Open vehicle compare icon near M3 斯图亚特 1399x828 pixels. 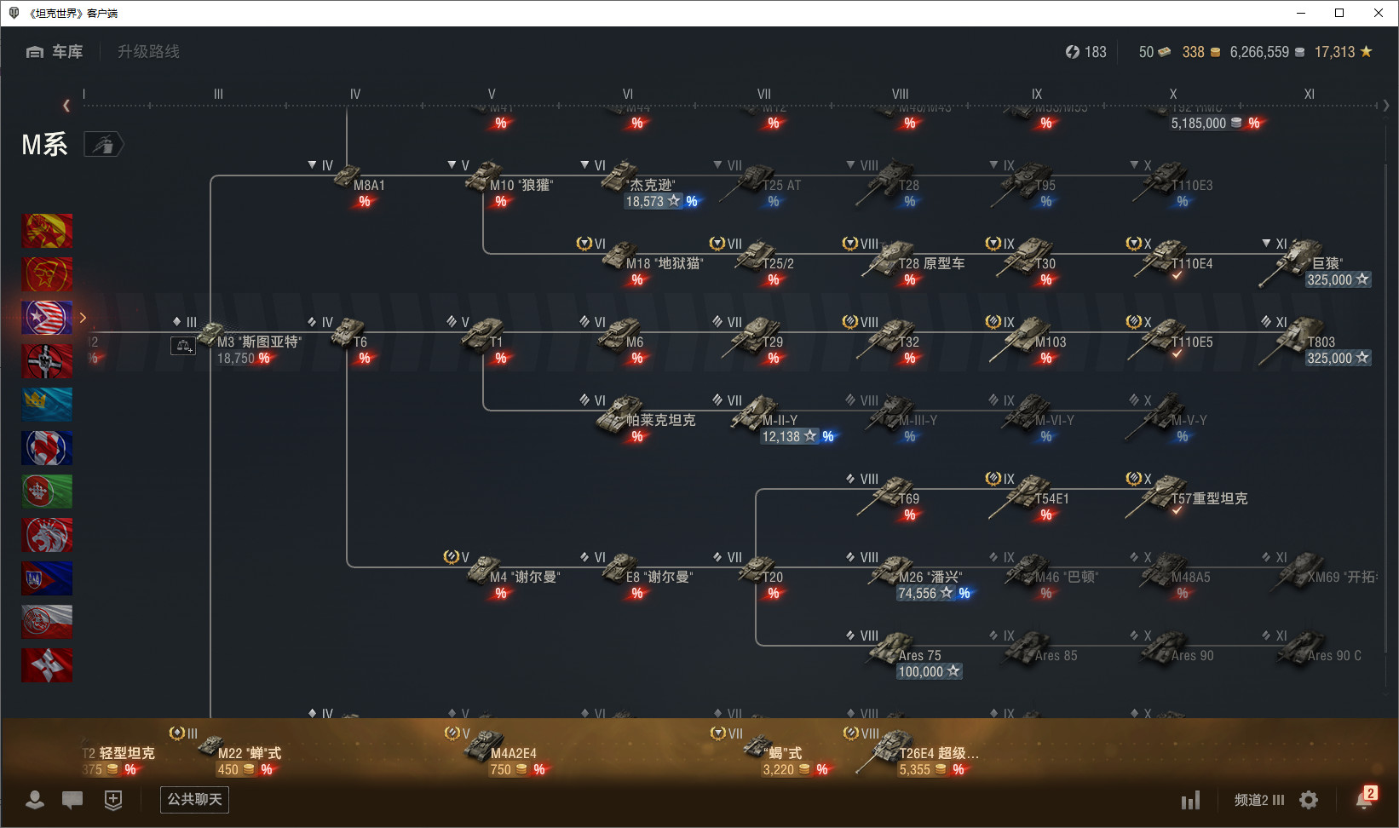(x=183, y=346)
